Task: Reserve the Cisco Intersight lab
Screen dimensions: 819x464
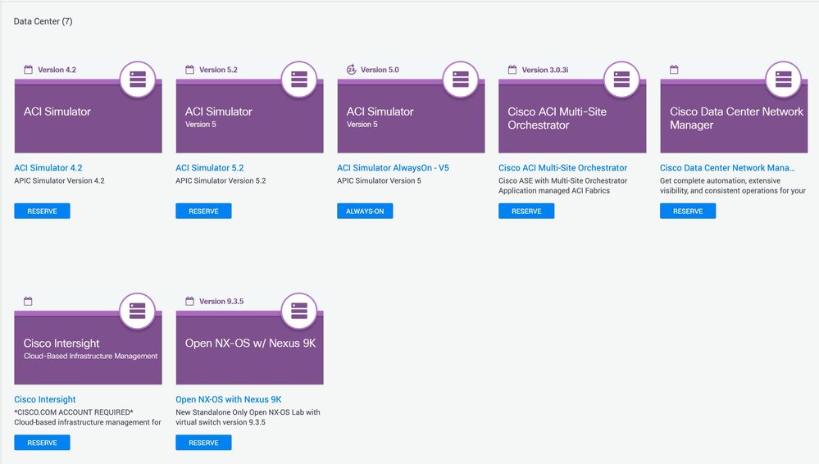Action: (x=43, y=443)
